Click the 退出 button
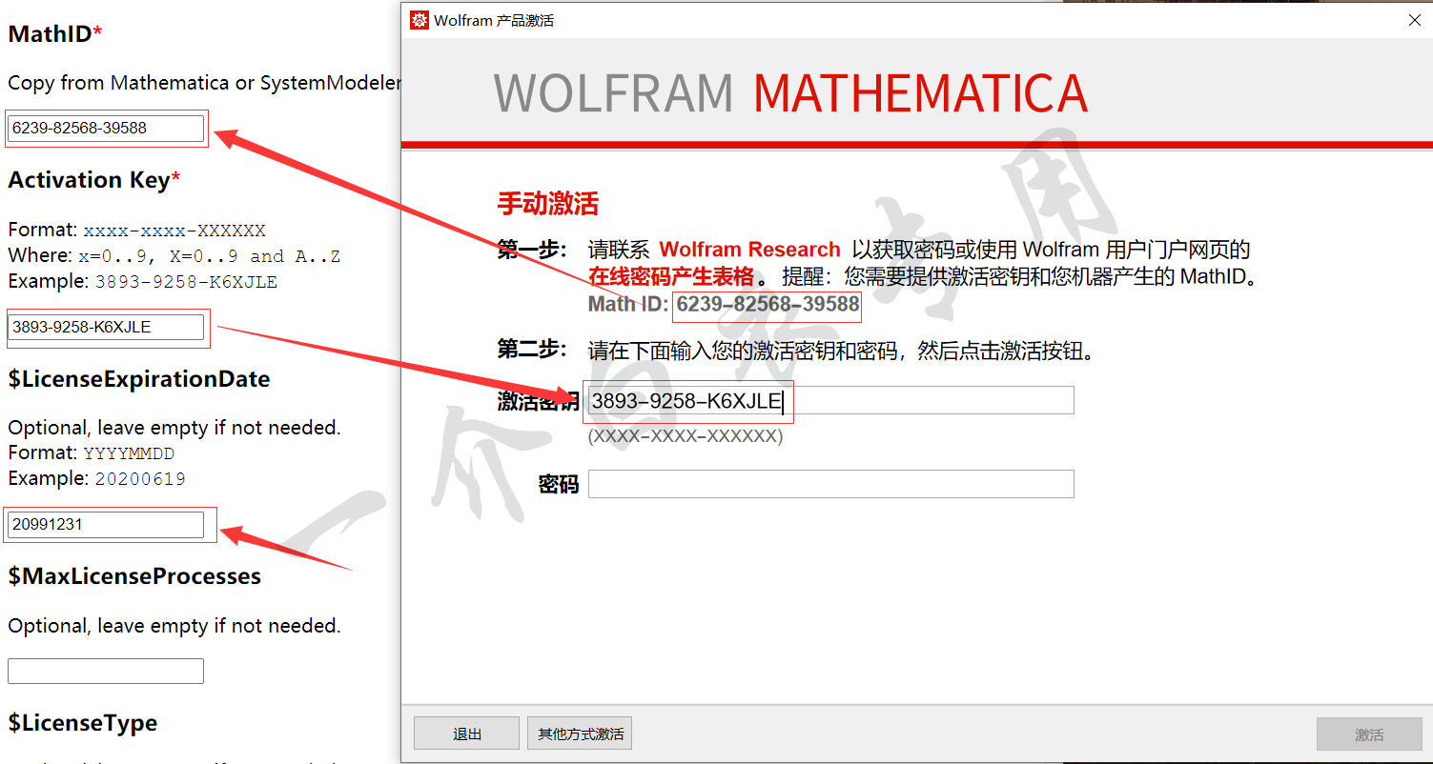1433x764 pixels. coord(466,734)
